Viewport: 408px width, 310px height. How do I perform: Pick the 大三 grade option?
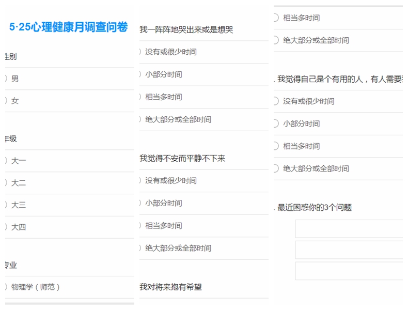[x=18, y=205]
